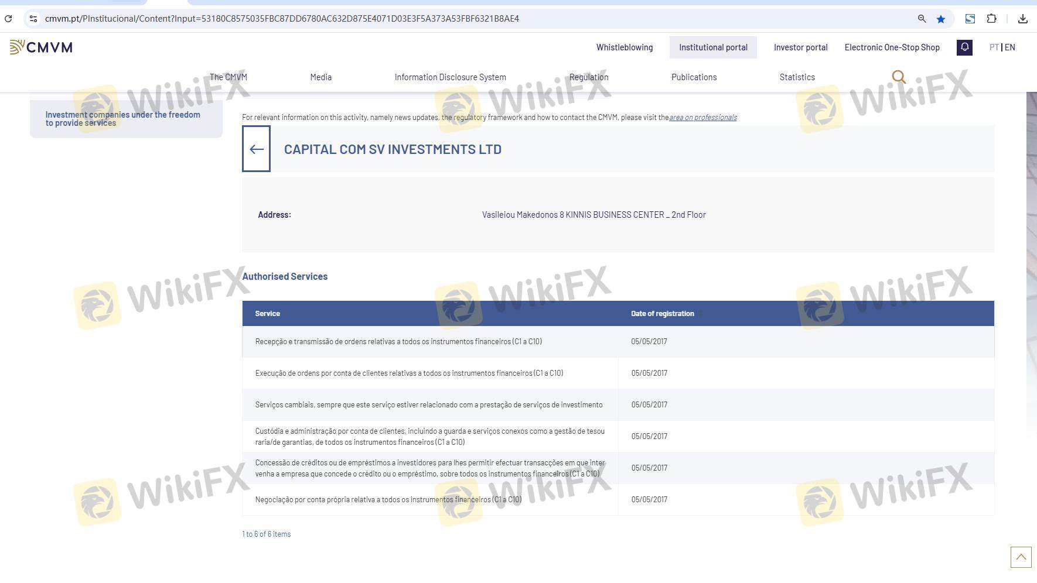Select row 'Concessão de créditos ou de empréstimos'

pyautogui.click(x=618, y=468)
